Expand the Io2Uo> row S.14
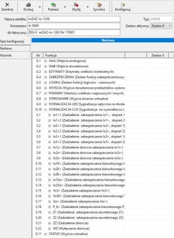 50,185
